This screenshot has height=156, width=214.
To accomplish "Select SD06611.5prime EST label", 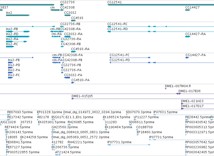I will click(x=142, y=122).
